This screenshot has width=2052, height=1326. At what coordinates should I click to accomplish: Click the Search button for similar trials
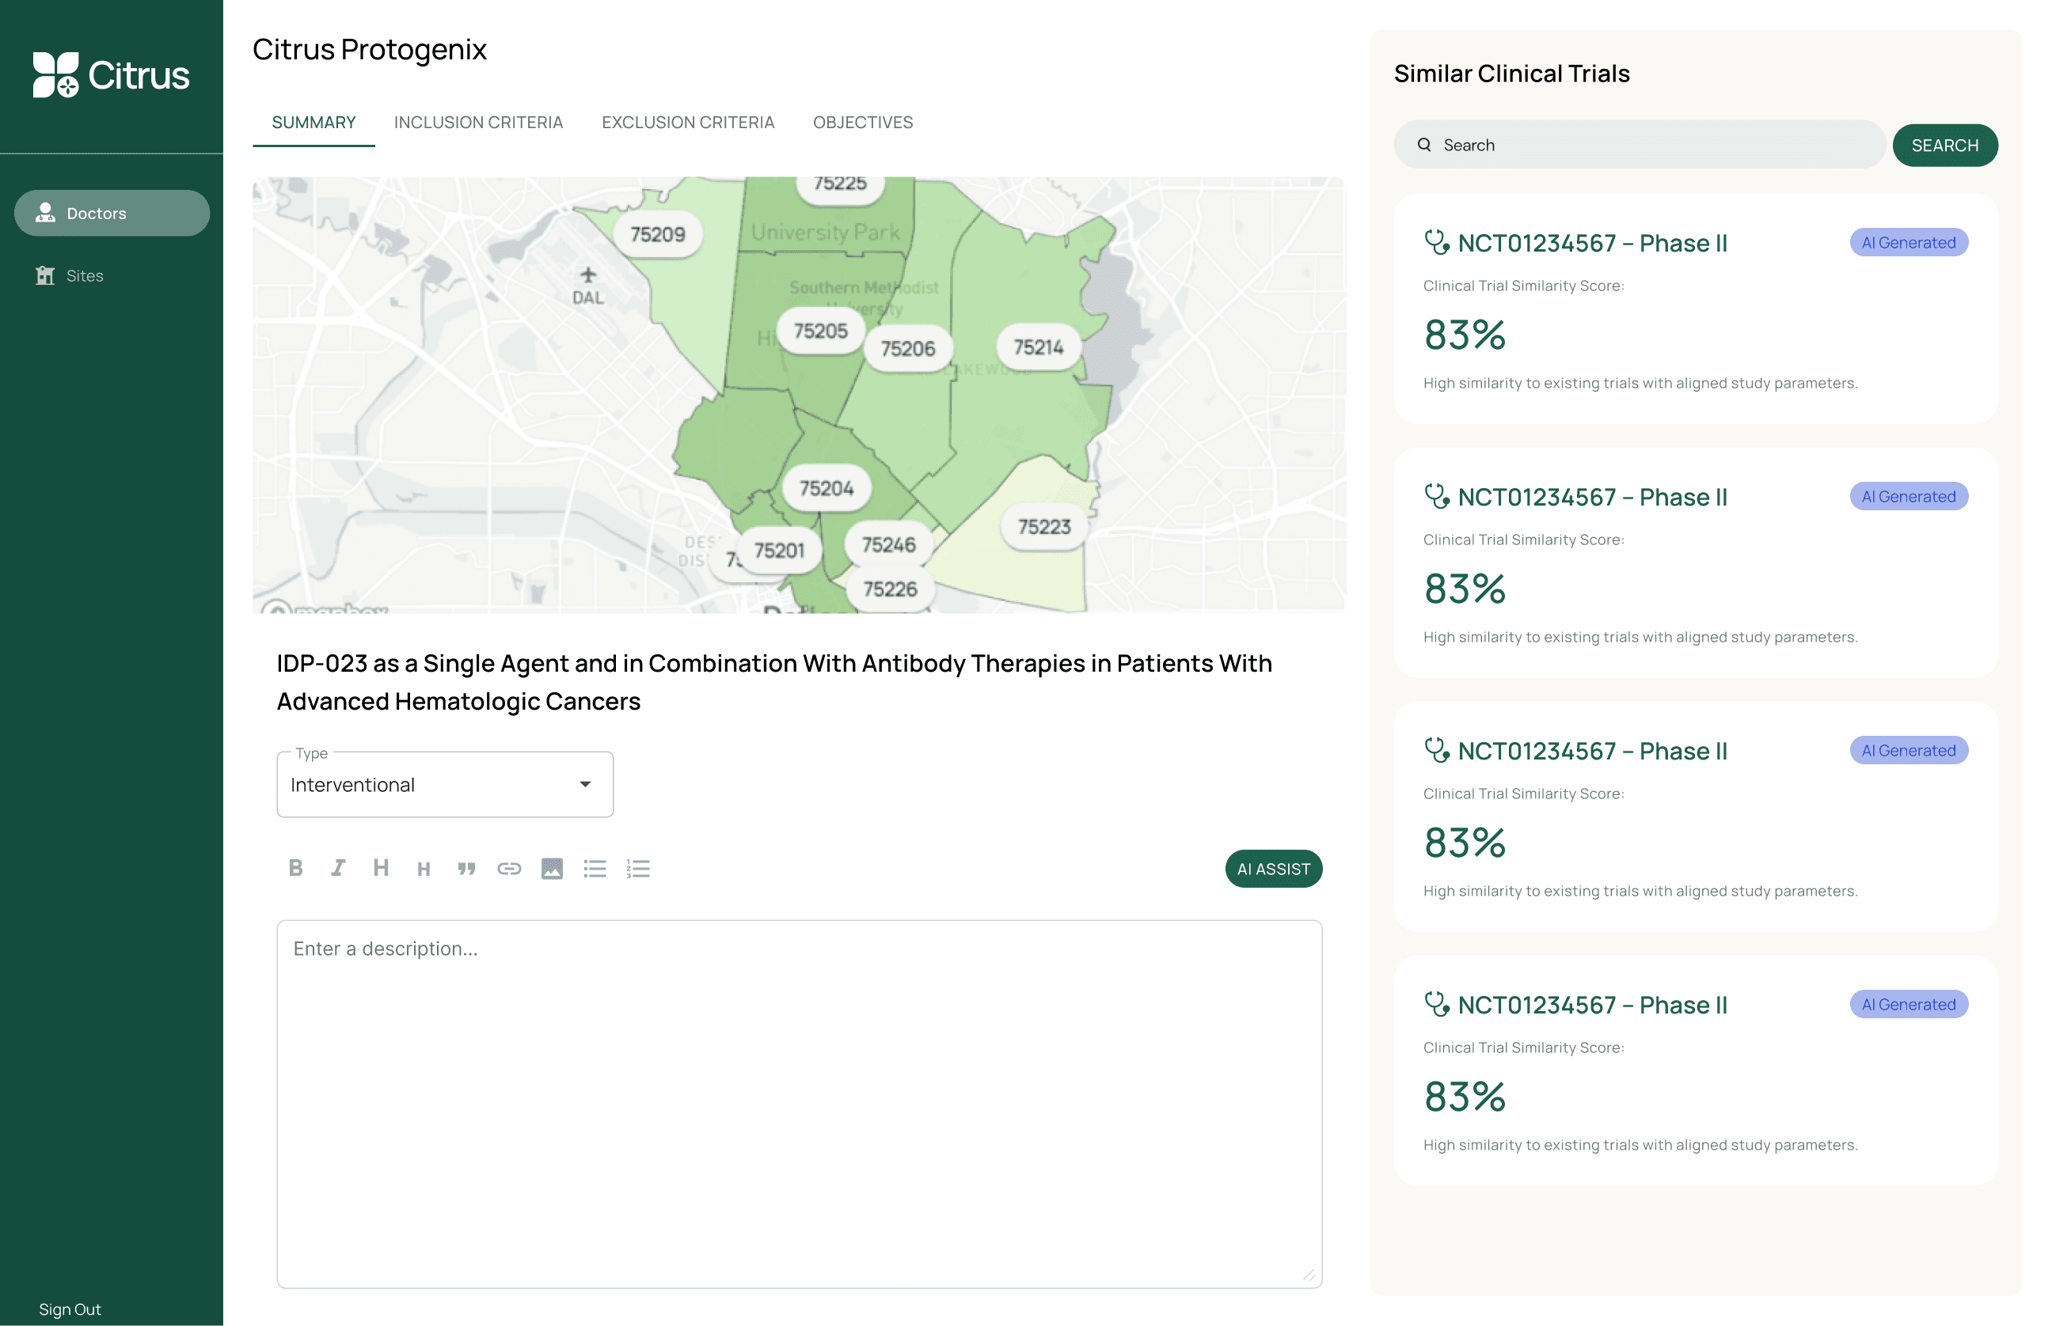pos(1944,145)
